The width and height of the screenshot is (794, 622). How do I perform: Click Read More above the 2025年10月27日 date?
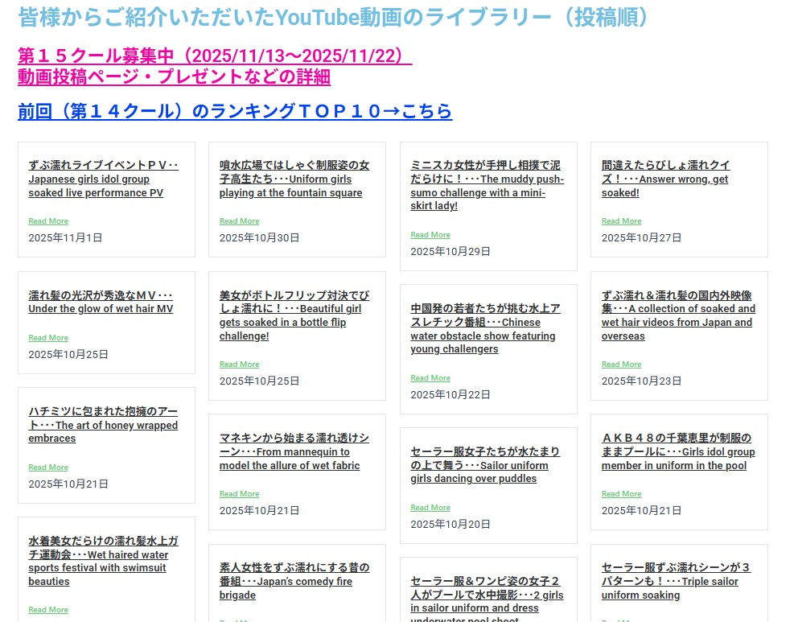pyautogui.click(x=621, y=221)
